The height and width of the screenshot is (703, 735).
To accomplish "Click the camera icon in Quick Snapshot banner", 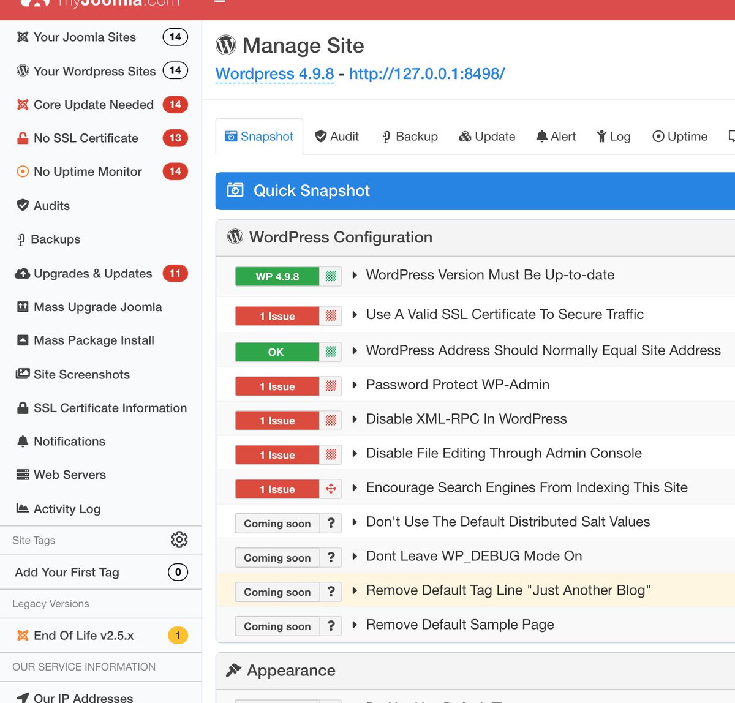I will 235,190.
